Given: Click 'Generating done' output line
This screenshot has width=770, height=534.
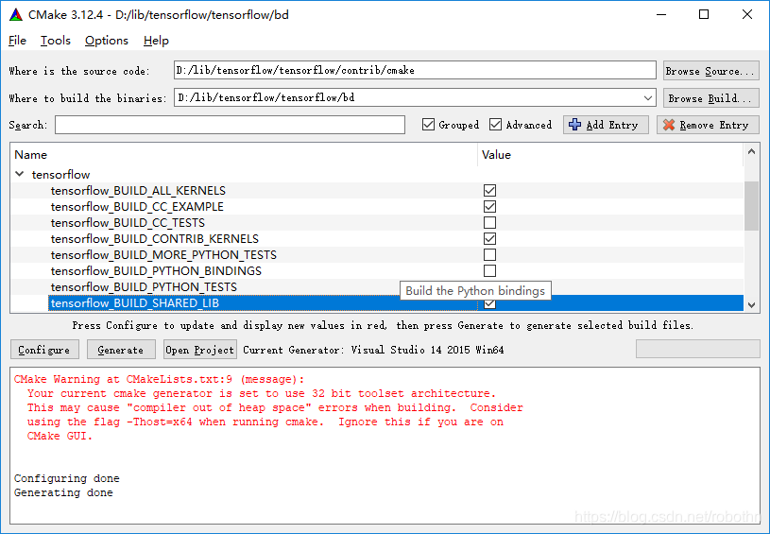Looking at the screenshot, I should (63, 492).
